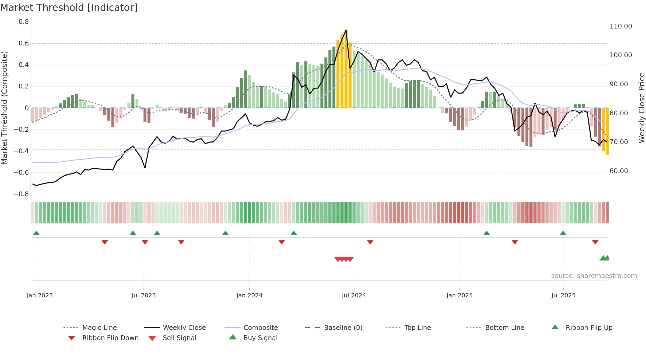Click the Jul 2024 x-axis label
Screen dimensions: 646x363
click(x=354, y=295)
